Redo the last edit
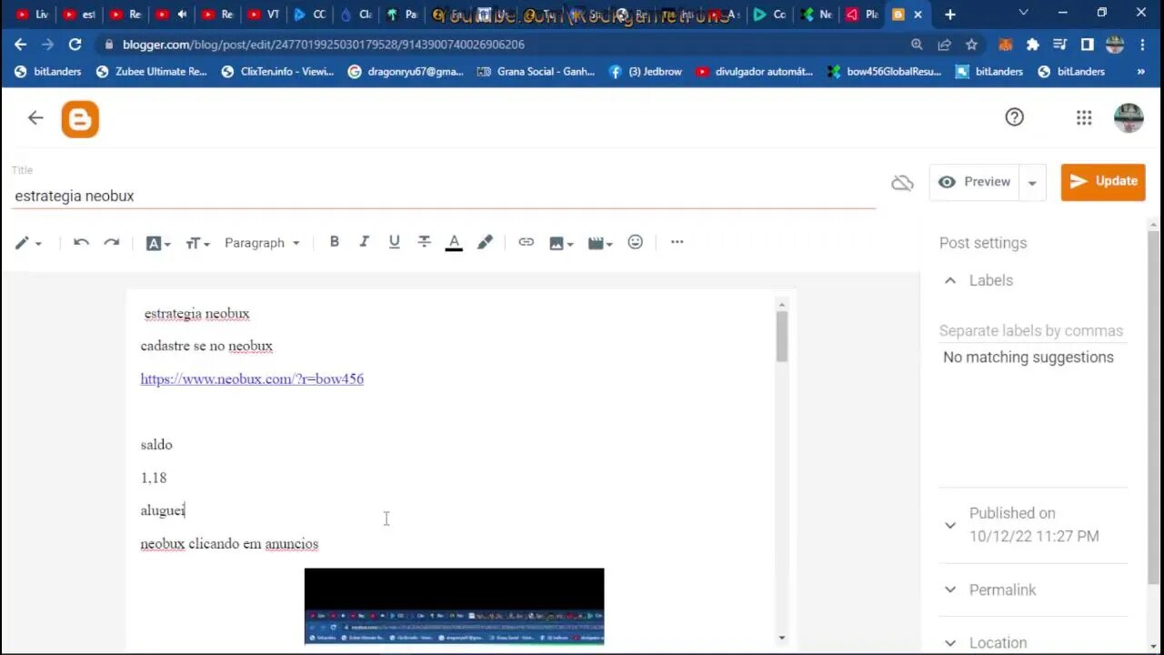This screenshot has height=655, width=1164. [111, 242]
